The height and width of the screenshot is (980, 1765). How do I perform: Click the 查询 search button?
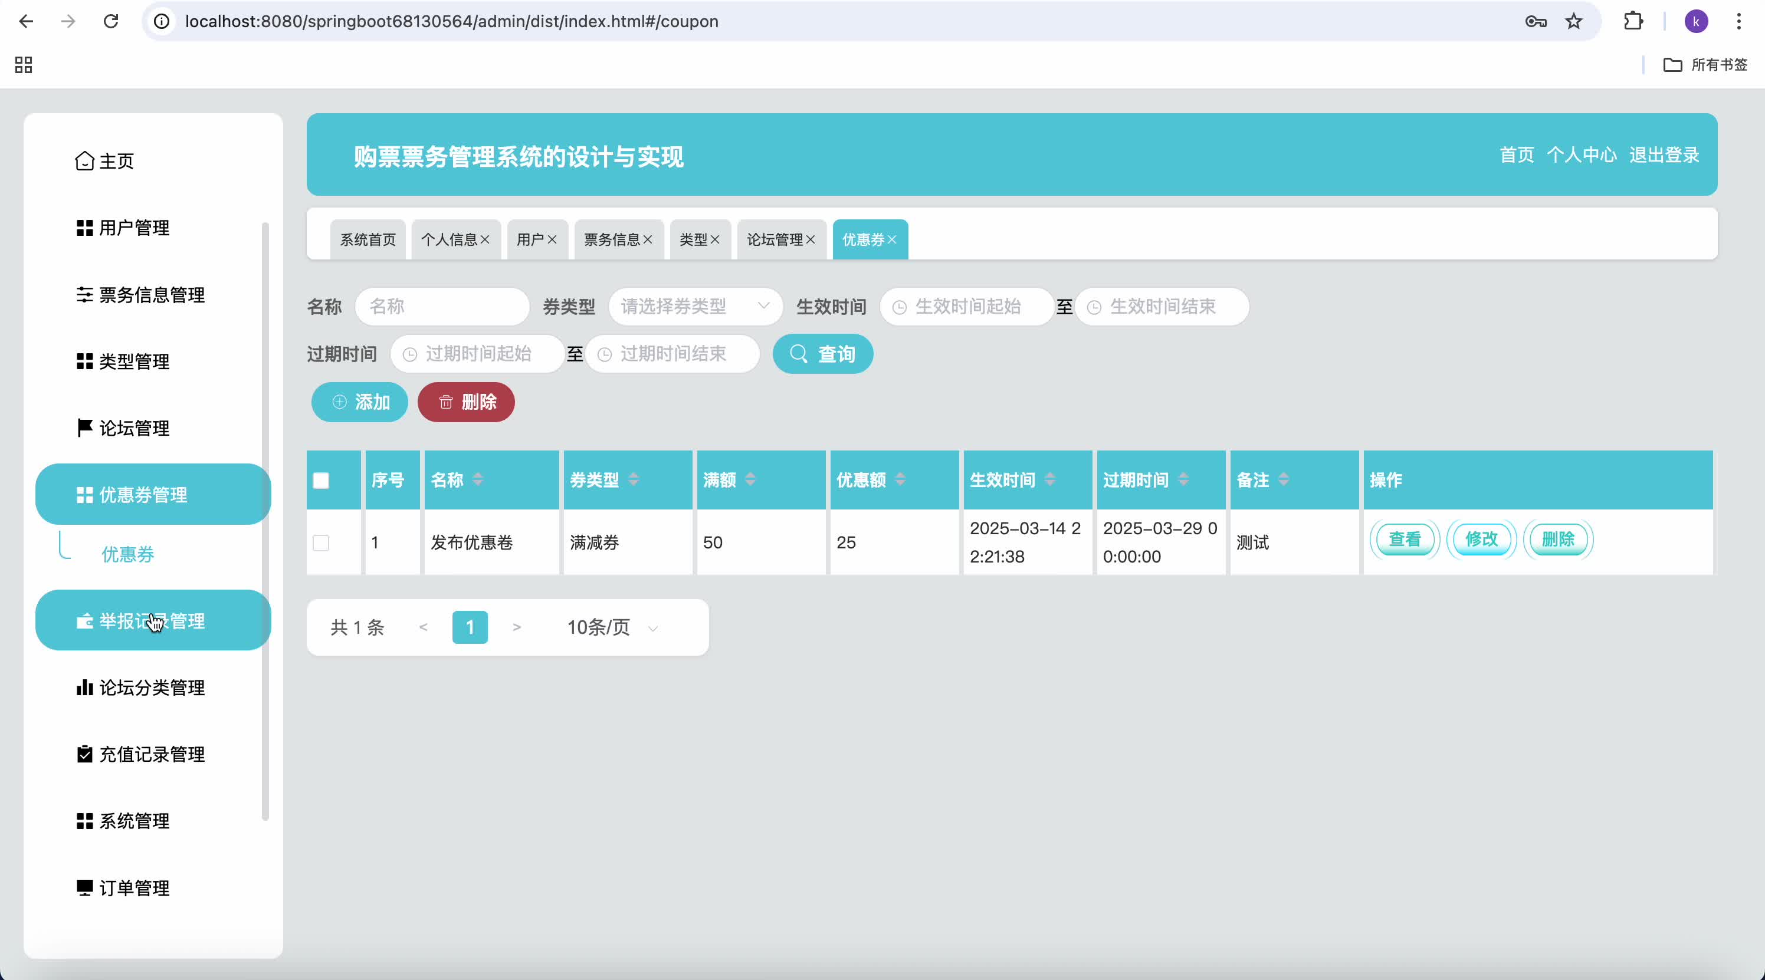(x=822, y=354)
